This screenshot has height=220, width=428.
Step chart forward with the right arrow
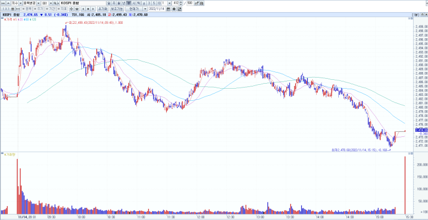coord(93,9)
